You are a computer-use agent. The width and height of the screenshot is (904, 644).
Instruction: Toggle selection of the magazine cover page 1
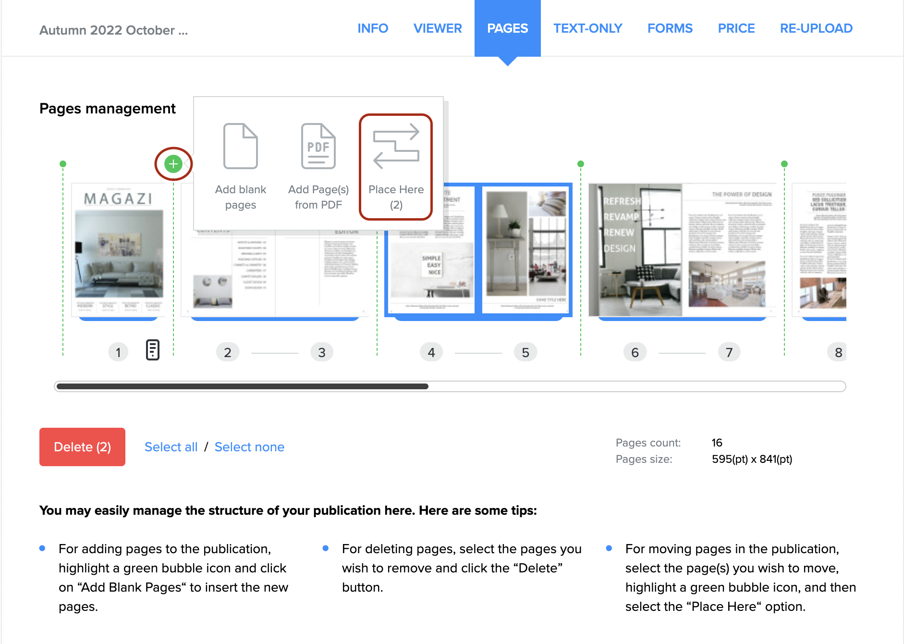pos(119,250)
